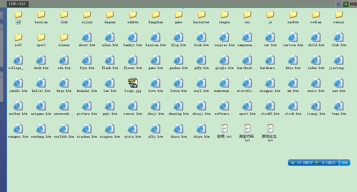Image resolution: width=357 pixels, height=192 pixels.
Task: Expand the address bar dropdown arrow
Action: pyautogui.click(x=338, y=4)
